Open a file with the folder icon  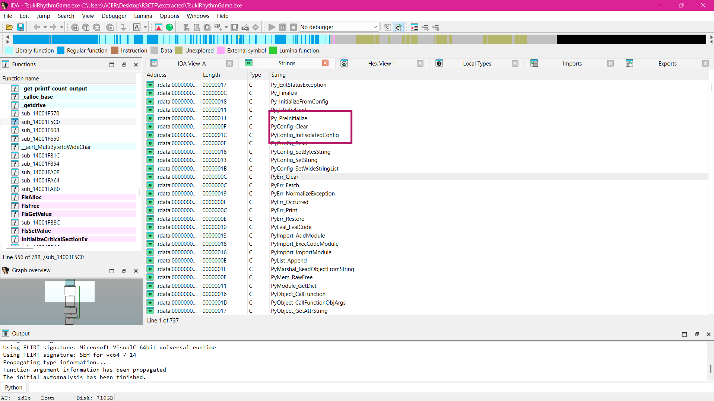coord(10,27)
